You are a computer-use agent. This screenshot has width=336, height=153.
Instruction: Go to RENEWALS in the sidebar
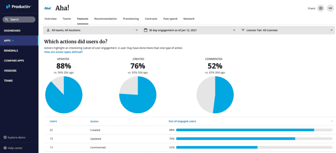point(19,51)
